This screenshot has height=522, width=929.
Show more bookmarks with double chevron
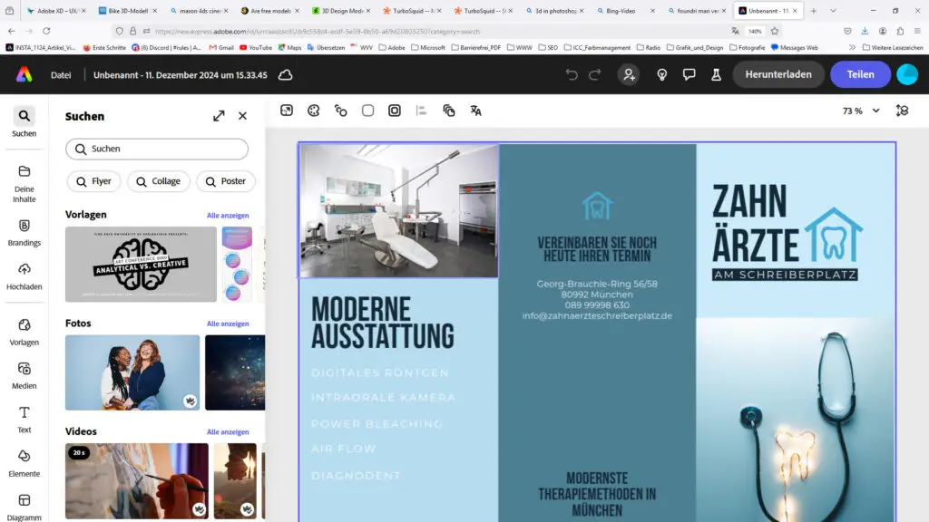[x=852, y=47]
